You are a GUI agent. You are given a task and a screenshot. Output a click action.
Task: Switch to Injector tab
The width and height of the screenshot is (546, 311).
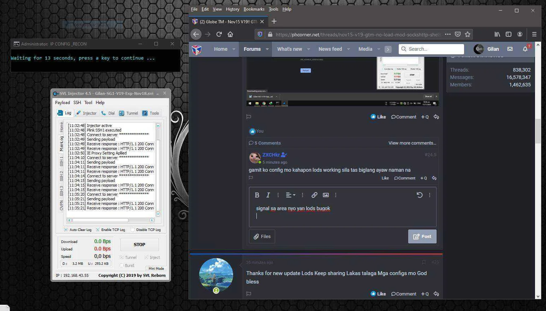click(x=86, y=113)
